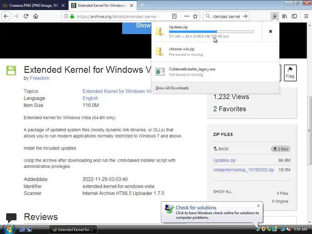Click the blue Show button at top
The image size is (312, 234).
click(x=137, y=28)
